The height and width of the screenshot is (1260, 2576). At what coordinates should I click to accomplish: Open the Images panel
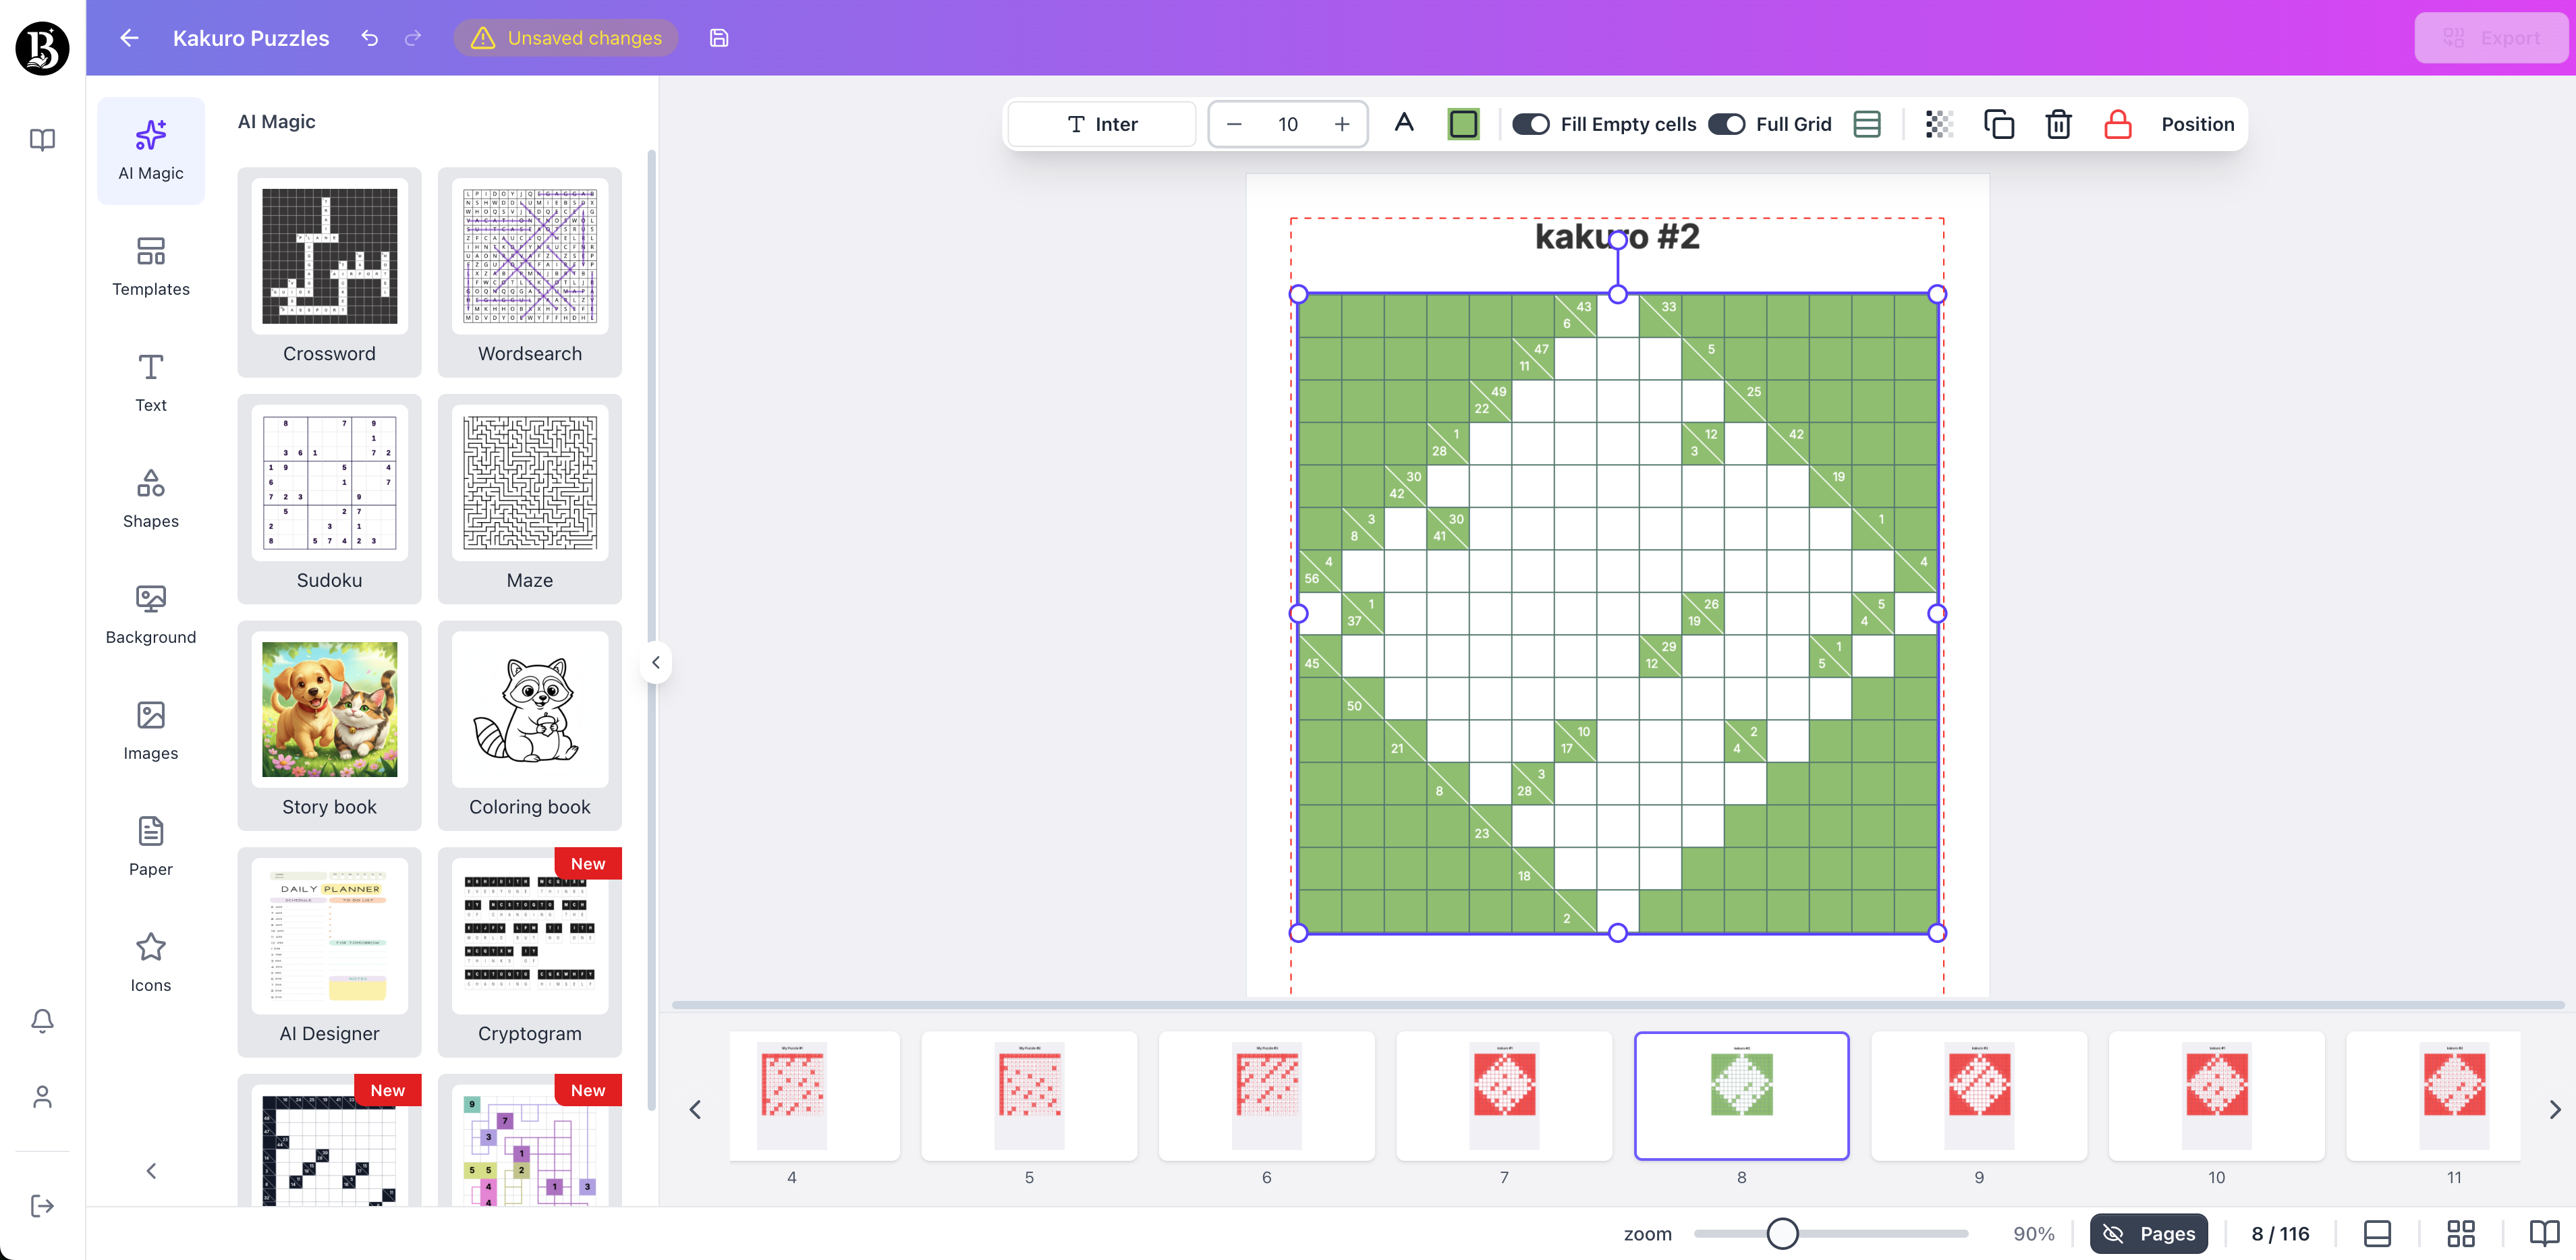[x=150, y=729]
